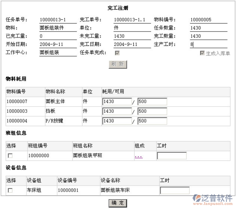Open the 组成 ellipsis link for 面板组装甲班
The image size is (236, 209).
(138, 156)
